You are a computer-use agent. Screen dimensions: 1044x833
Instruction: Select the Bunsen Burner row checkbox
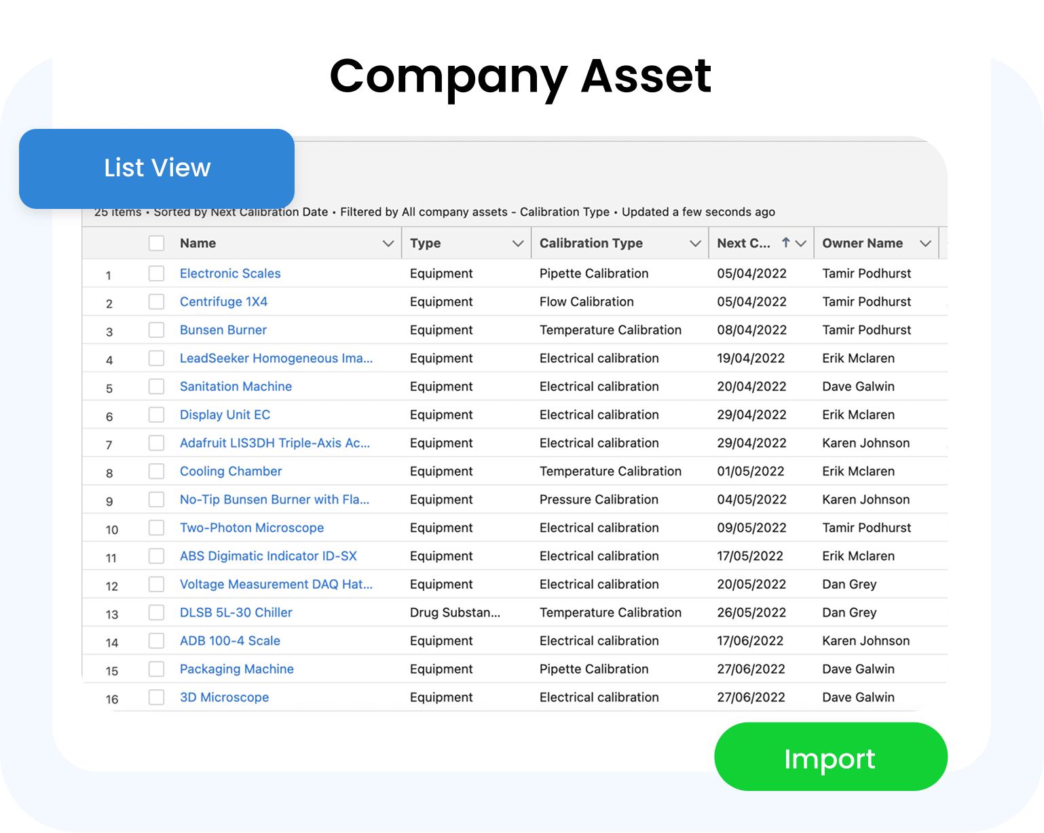click(x=157, y=330)
